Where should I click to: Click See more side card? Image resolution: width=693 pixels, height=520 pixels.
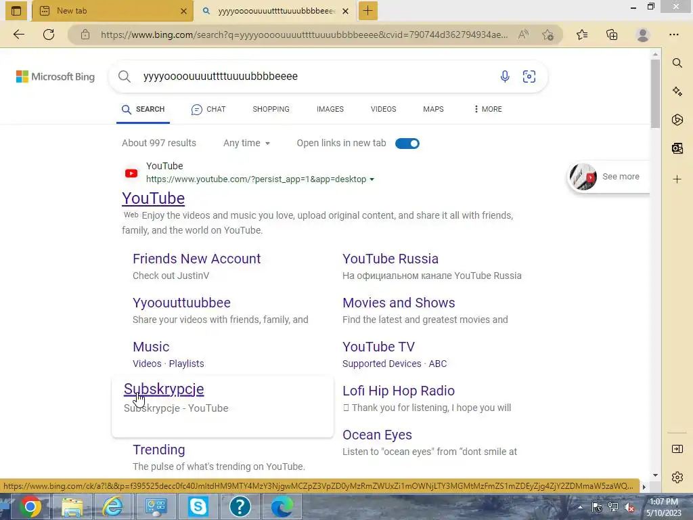point(608,177)
